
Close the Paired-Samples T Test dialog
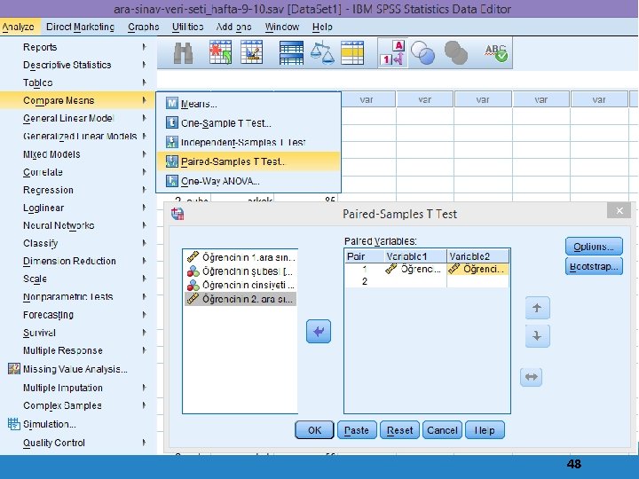[x=619, y=210]
